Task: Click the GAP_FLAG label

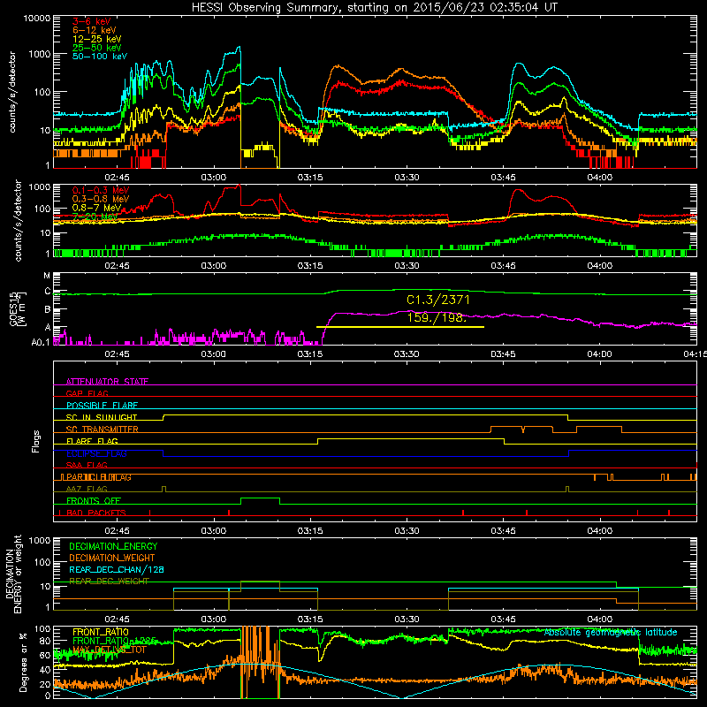Action: click(x=87, y=393)
